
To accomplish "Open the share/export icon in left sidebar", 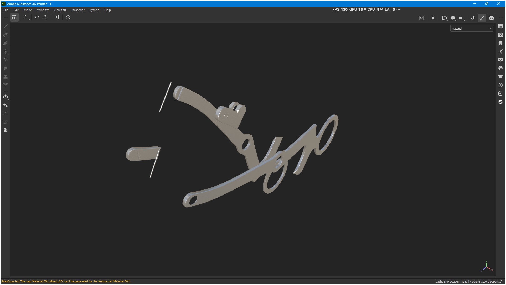I will [6, 97].
